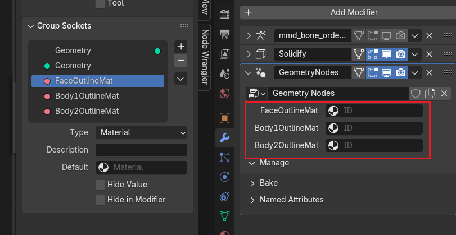Select Body1OutlineMat in the socket list
This screenshot has width=456, height=235.
[x=87, y=96]
